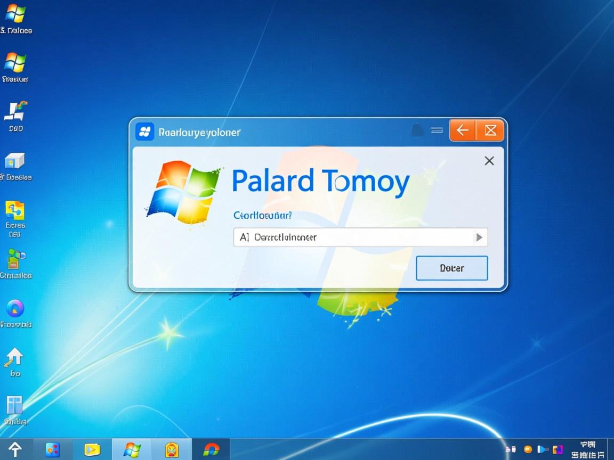Open the round purple-blue desktop shortcut

15,308
